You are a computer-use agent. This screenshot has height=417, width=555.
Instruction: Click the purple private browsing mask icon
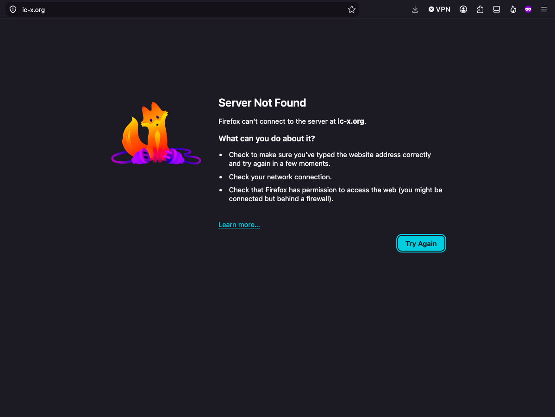pos(528,10)
